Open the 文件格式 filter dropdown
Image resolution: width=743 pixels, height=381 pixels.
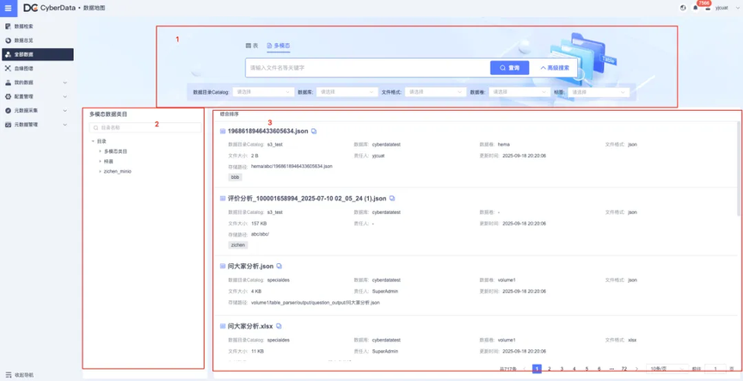(434, 92)
